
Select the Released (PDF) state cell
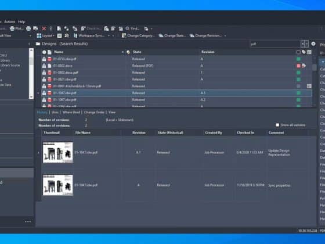point(143,66)
